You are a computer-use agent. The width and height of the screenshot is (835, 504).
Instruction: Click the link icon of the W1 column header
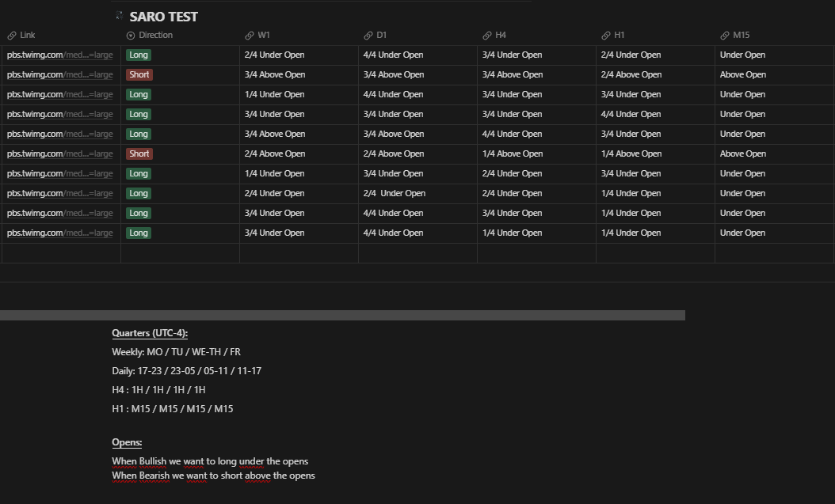click(x=250, y=36)
